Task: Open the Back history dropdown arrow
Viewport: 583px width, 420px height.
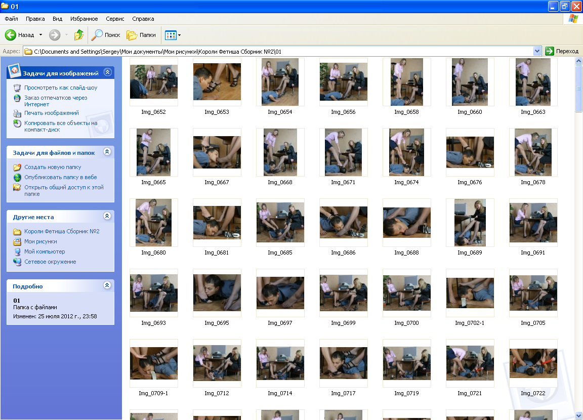Action: [x=41, y=35]
